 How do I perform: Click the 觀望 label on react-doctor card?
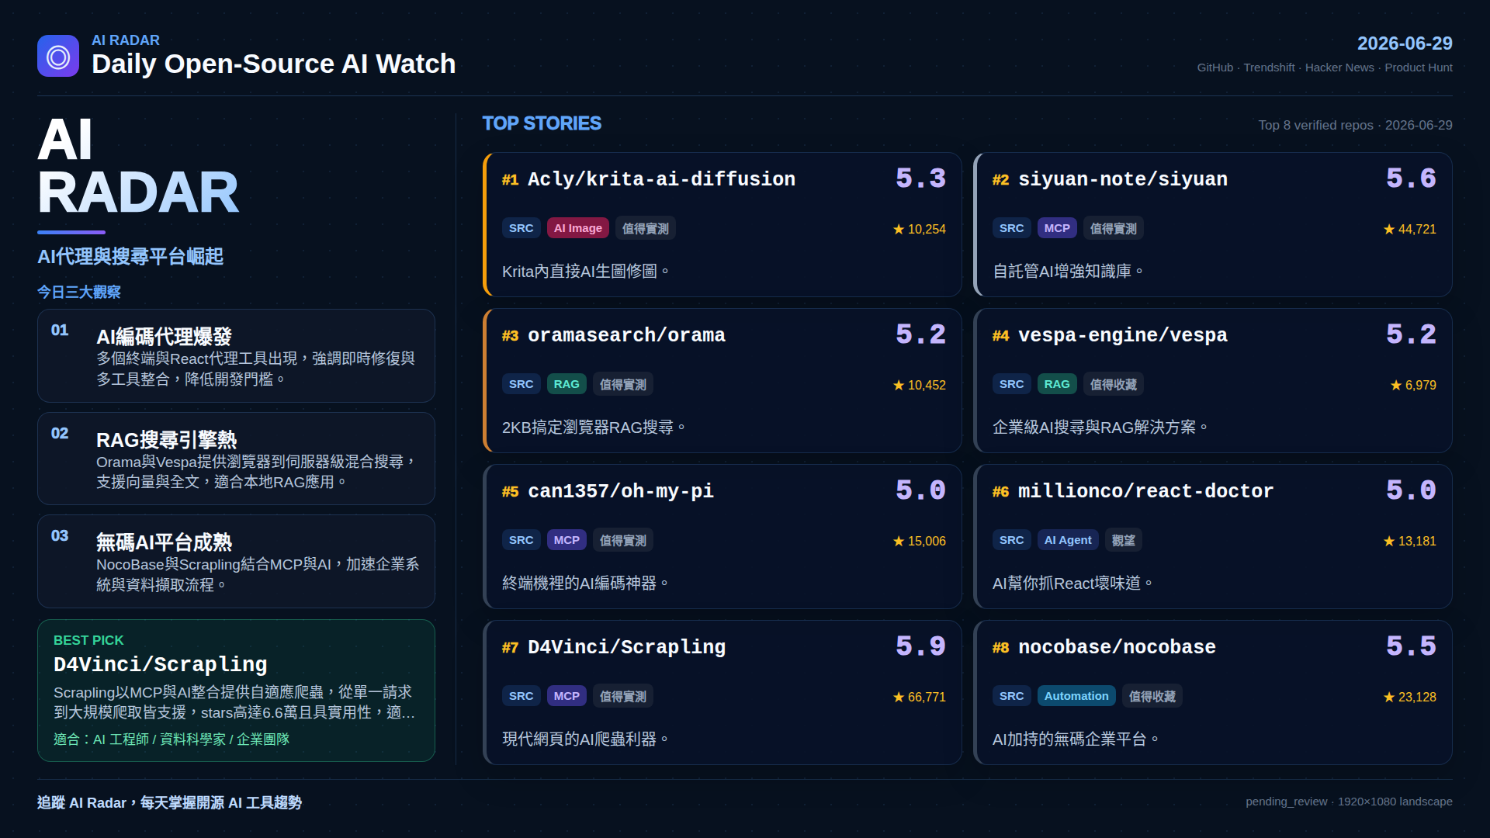[x=1123, y=540]
